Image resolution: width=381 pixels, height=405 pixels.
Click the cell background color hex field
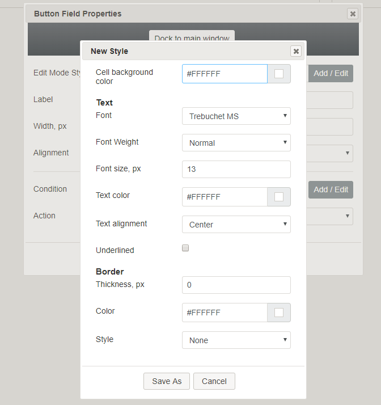(x=225, y=74)
